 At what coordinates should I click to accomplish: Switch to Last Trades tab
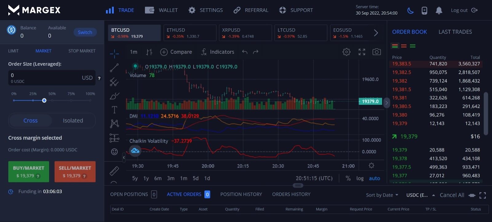tap(455, 32)
